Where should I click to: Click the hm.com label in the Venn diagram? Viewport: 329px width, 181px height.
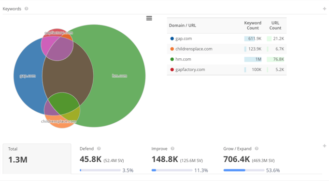point(119,76)
